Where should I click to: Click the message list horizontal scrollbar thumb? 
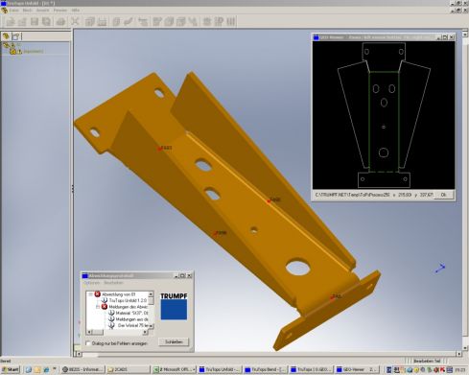point(98,332)
